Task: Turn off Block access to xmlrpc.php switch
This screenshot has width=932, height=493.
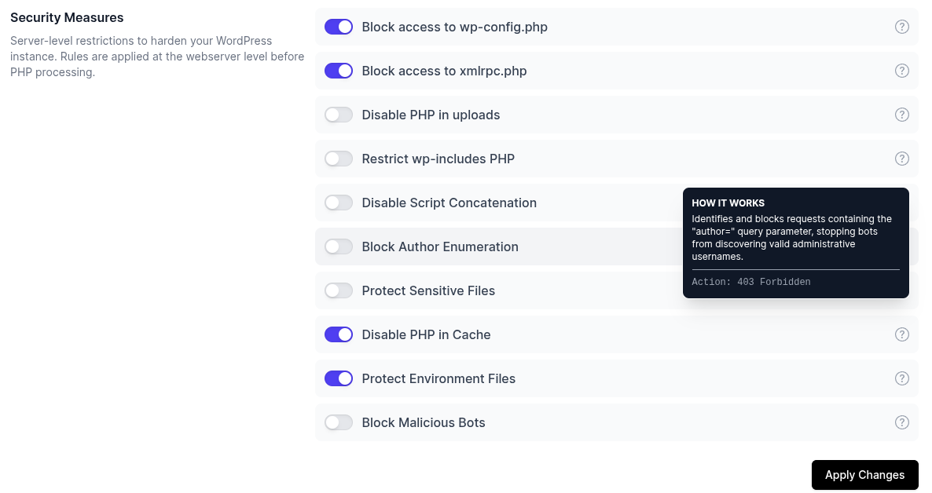Action: click(339, 71)
